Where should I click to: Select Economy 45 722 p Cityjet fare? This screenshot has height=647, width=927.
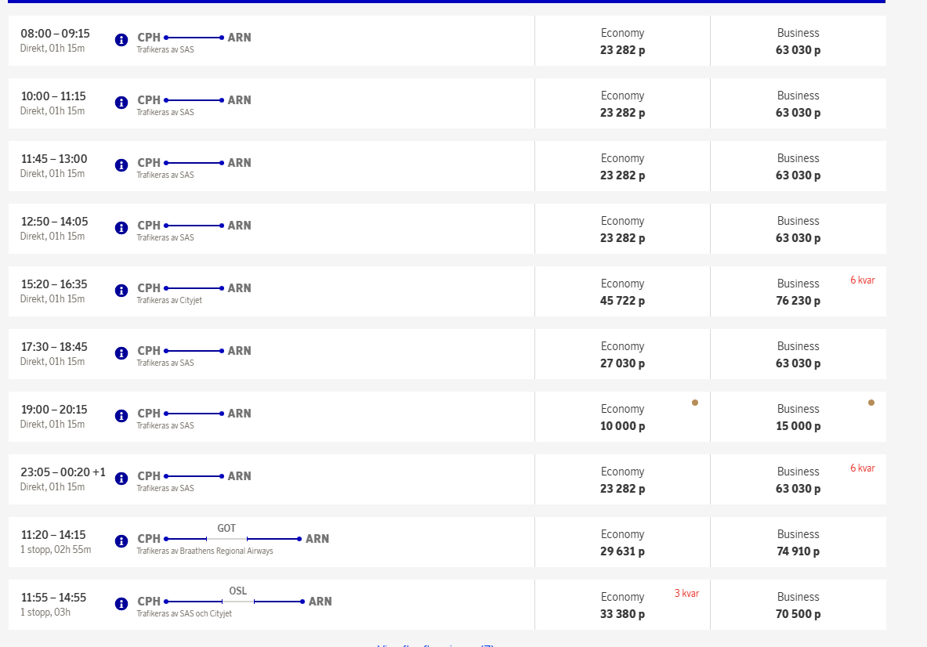[622, 292]
